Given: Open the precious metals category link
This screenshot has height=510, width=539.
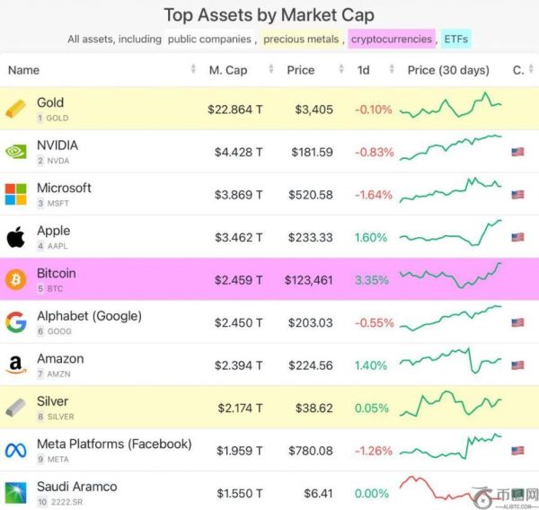Looking at the screenshot, I should coord(302,40).
